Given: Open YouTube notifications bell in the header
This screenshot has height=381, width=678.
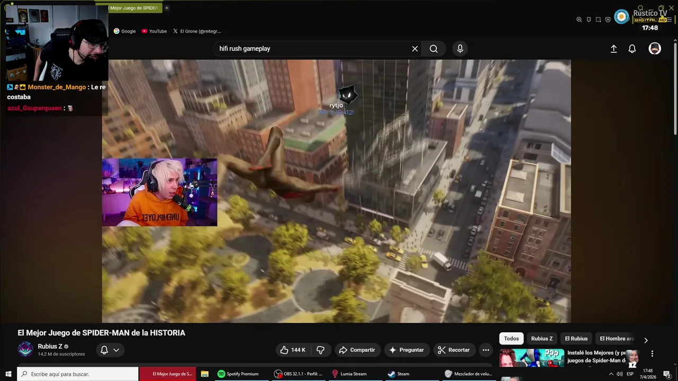Looking at the screenshot, I should 632,49.
